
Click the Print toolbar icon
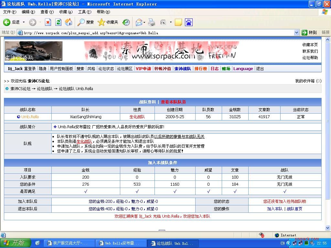[152, 22]
